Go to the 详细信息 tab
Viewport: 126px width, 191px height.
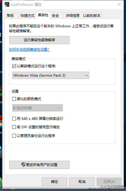click(x=72, y=16)
